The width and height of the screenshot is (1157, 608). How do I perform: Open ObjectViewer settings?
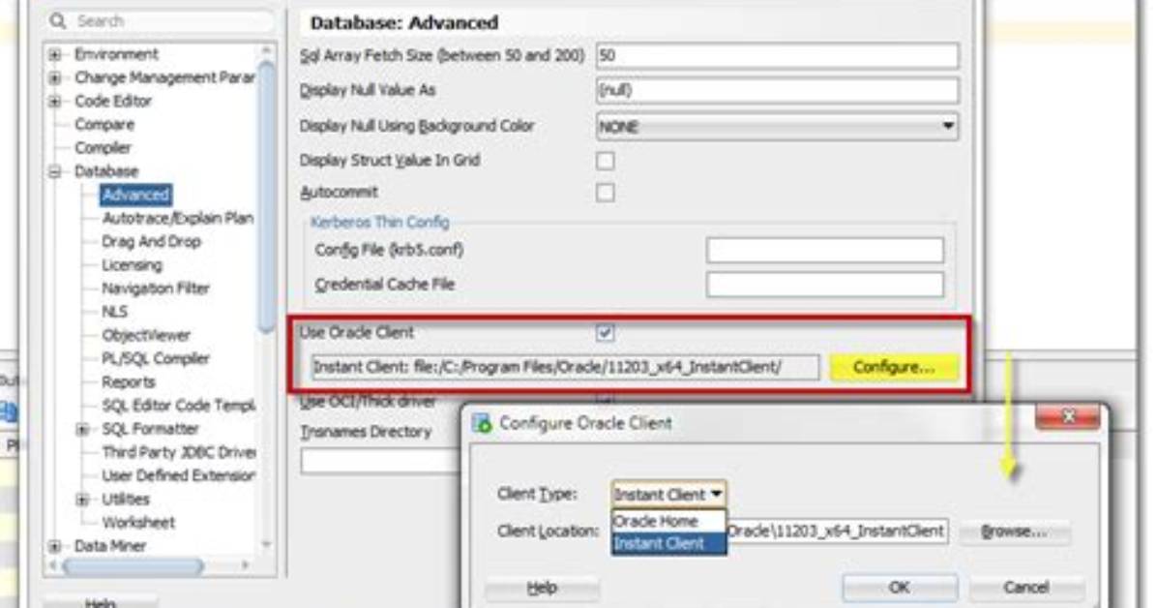pyautogui.click(x=146, y=335)
